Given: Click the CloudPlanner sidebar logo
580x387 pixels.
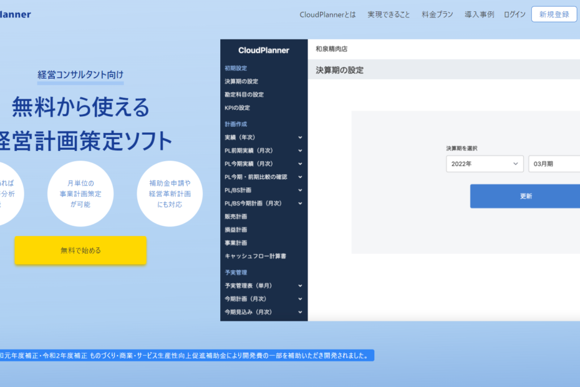Looking at the screenshot, I should (x=264, y=51).
